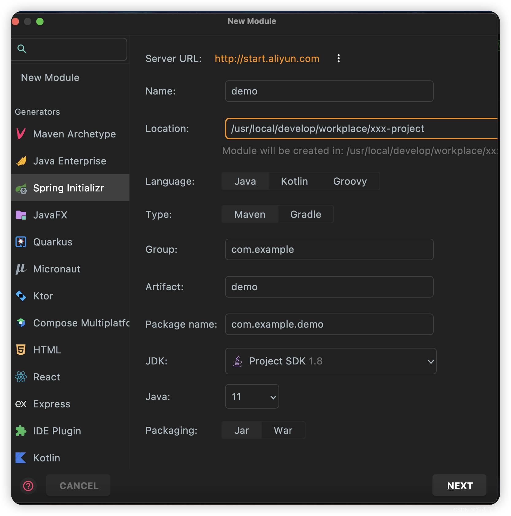Screen dimensions: 511x516
Task: Open the Maven Archetype generator
Action: click(x=74, y=134)
